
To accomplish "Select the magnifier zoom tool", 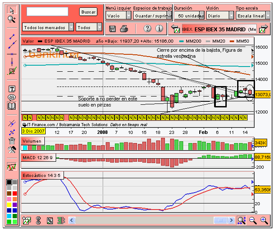I will coord(12,19).
